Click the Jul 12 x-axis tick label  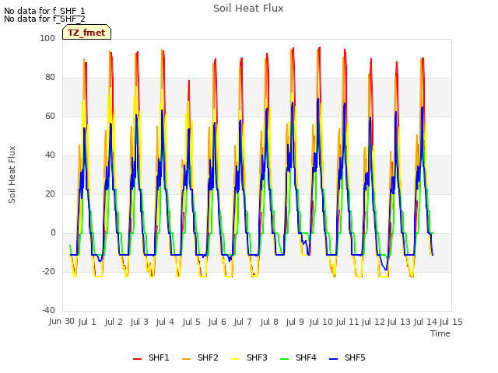(373, 322)
